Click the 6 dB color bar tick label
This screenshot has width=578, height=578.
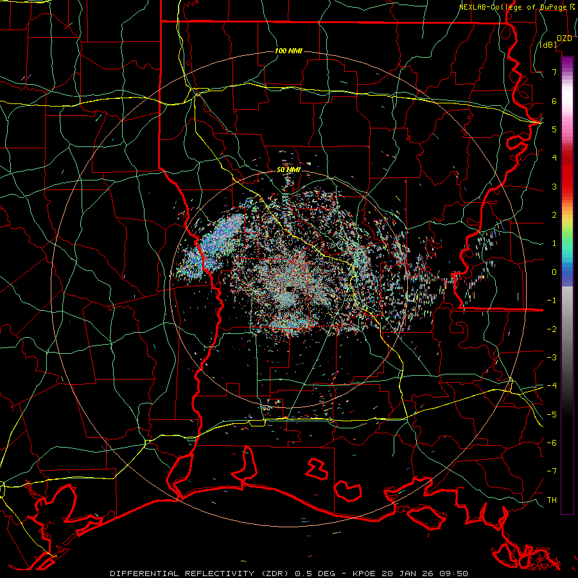tap(554, 101)
